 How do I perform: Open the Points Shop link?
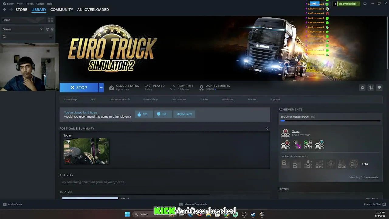[x=150, y=99]
